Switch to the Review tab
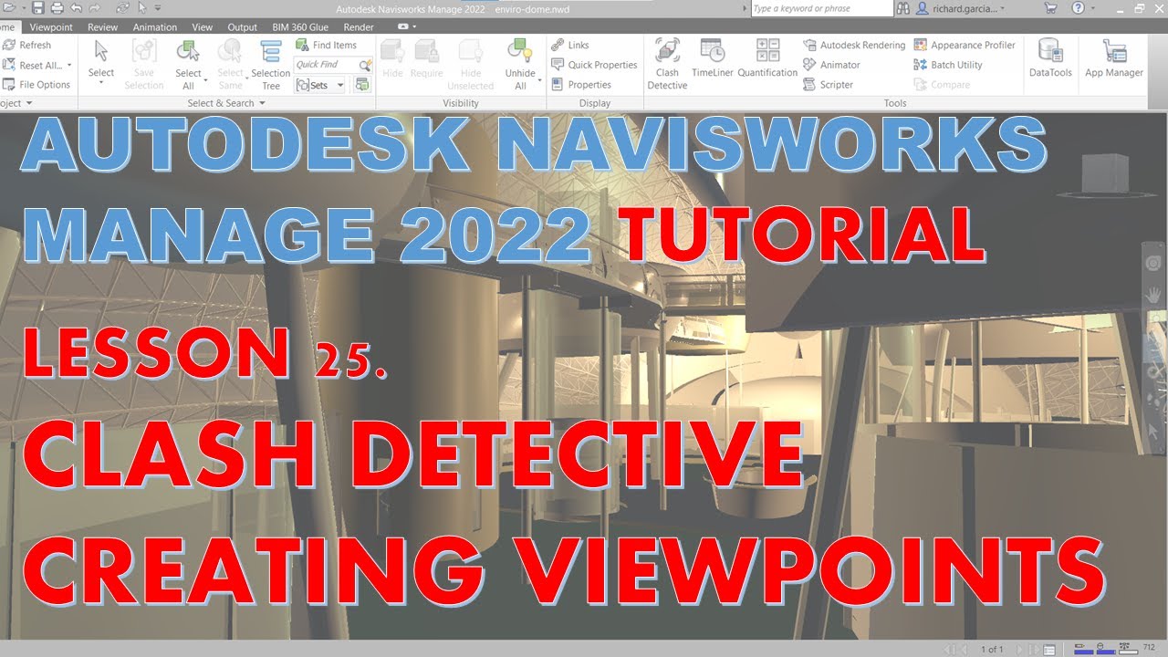 [102, 27]
